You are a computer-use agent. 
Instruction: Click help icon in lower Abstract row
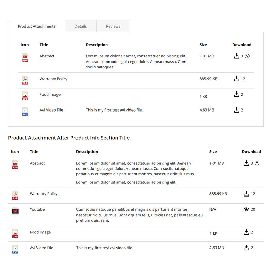click(257, 163)
